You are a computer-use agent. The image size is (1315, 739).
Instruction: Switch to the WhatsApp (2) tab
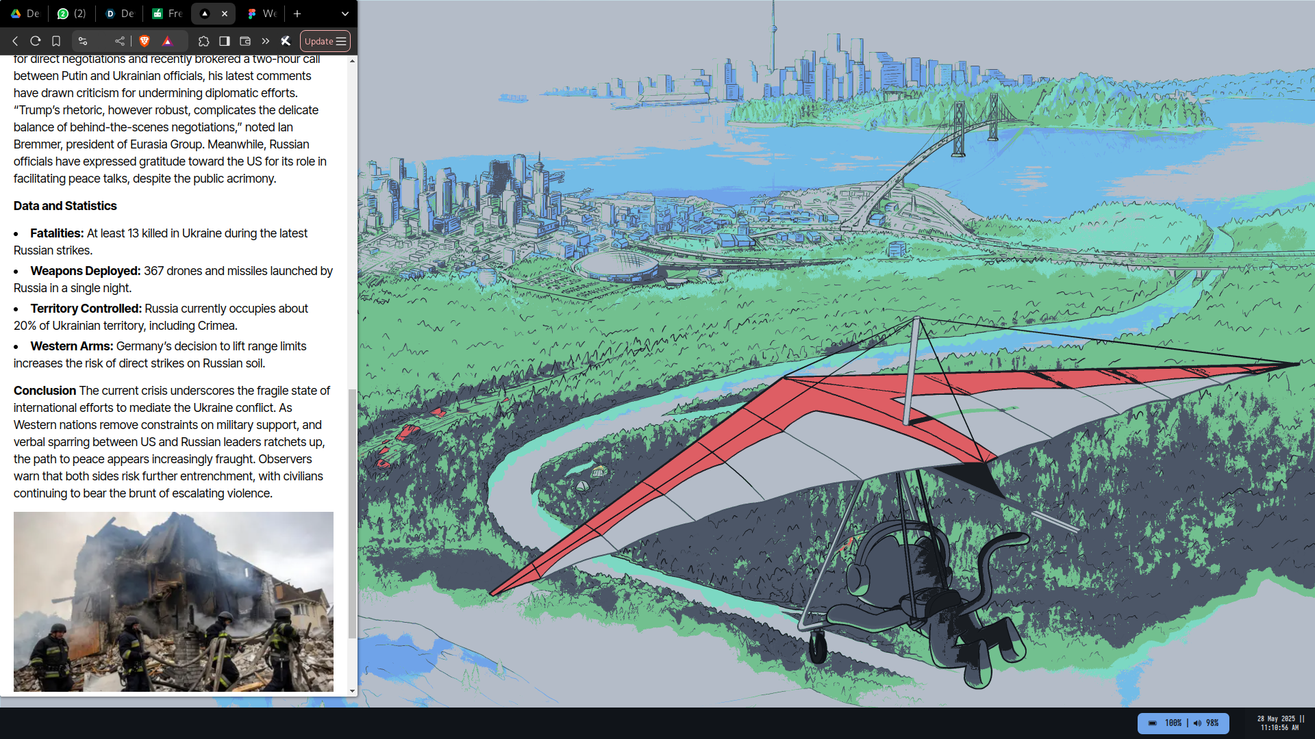click(72, 14)
